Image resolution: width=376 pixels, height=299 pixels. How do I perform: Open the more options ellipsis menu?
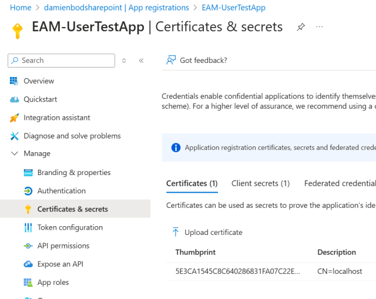point(320,26)
